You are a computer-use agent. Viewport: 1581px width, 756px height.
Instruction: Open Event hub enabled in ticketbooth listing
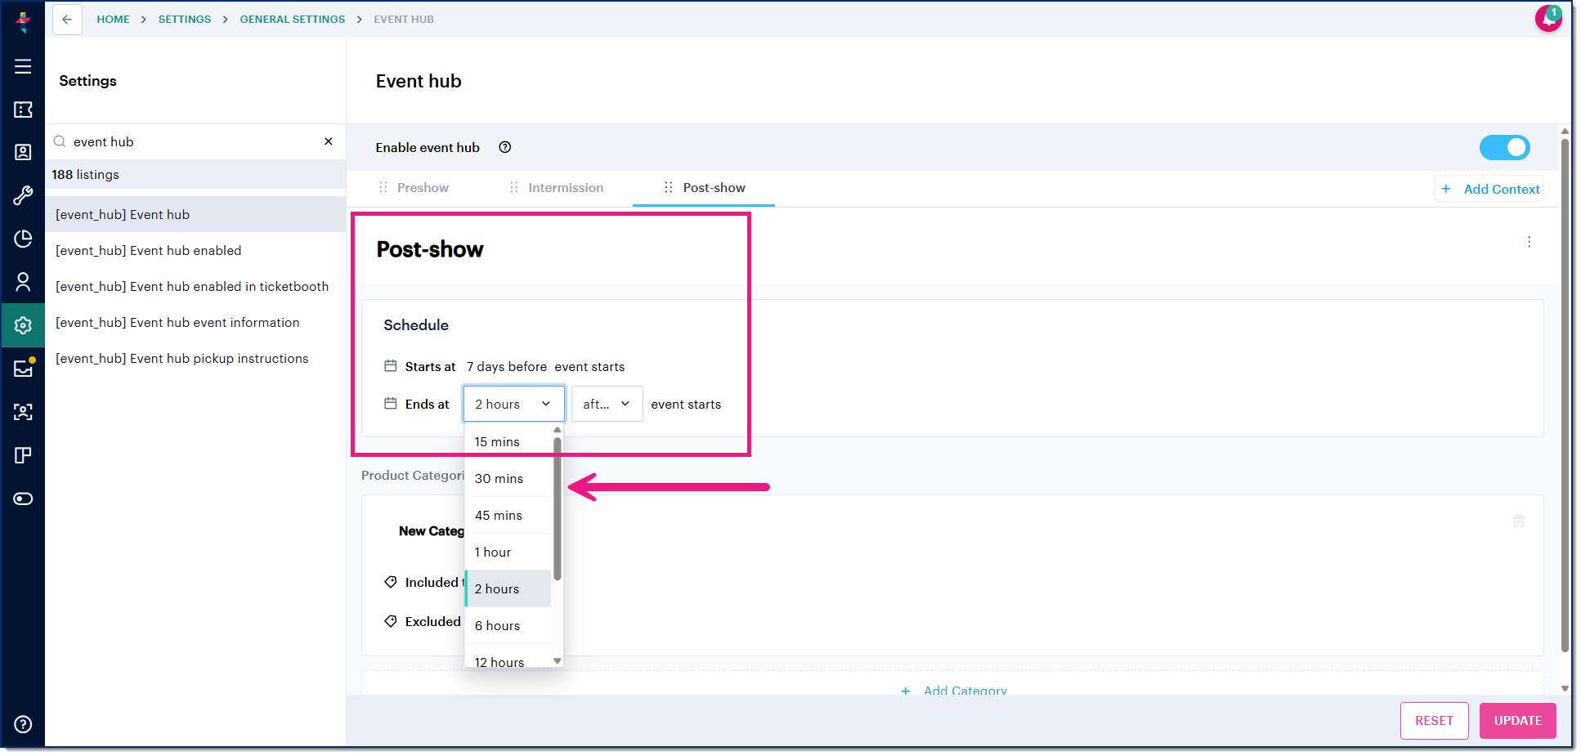(x=195, y=286)
